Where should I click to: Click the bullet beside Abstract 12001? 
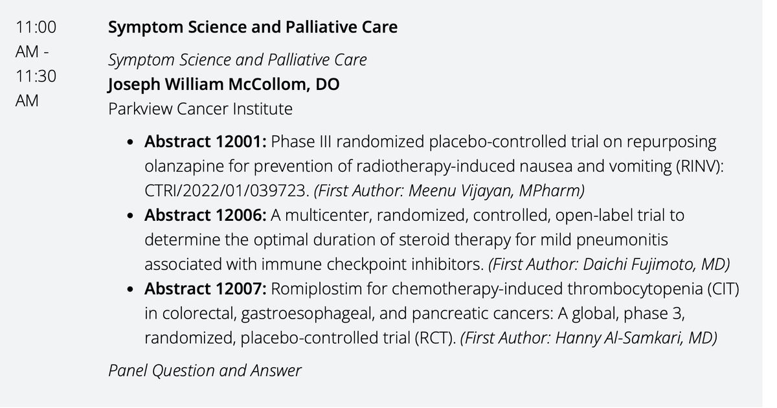tap(131, 142)
